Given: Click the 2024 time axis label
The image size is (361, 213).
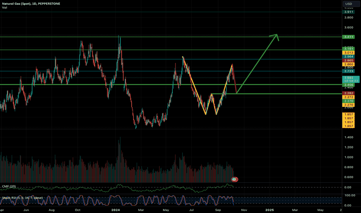Looking at the screenshot, I should click(115, 210).
